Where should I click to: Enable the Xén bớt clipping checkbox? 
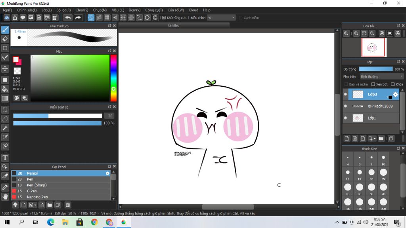click(x=373, y=84)
